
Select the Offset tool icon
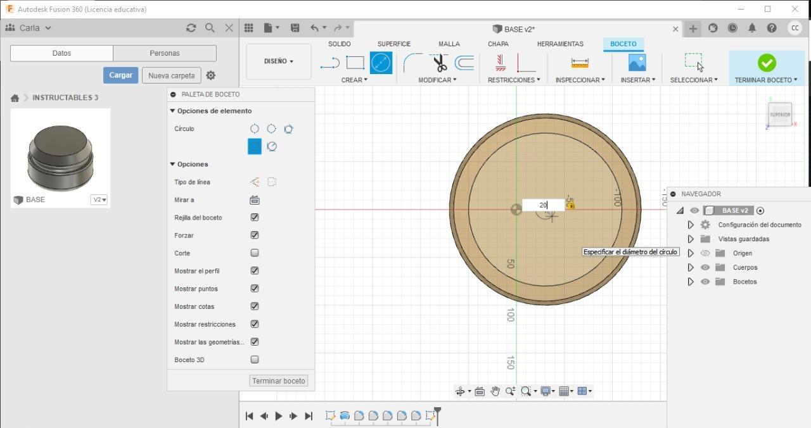464,63
